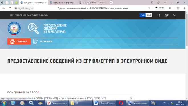This screenshot has height=106, width=188.
Task: Open the green pinned tab
Action: (17, 3)
